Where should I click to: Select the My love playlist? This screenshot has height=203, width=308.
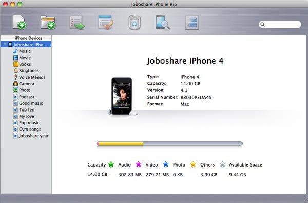27,116
